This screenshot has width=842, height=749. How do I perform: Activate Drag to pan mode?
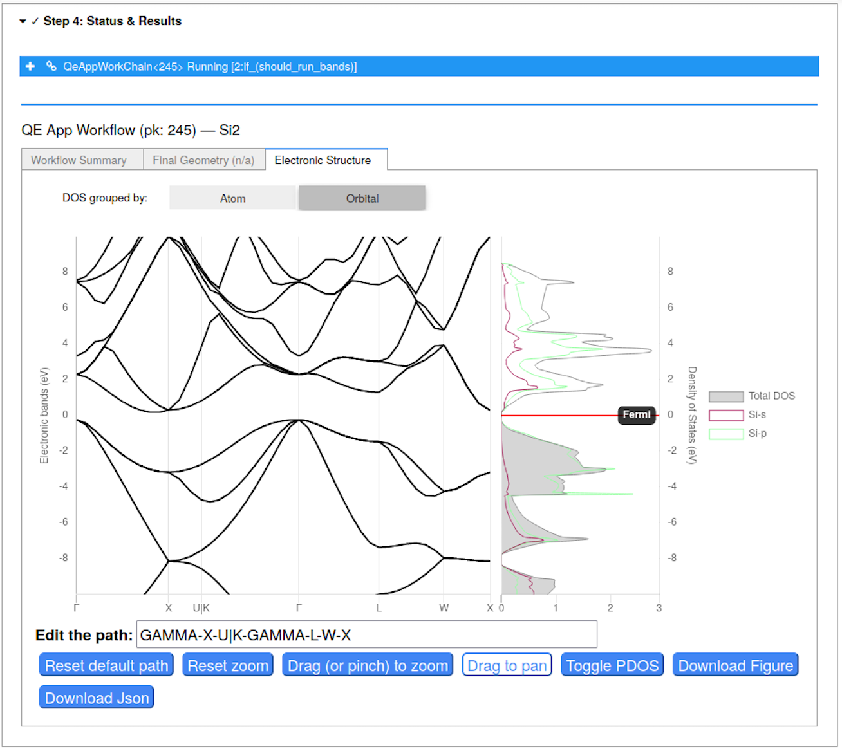[507, 665]
